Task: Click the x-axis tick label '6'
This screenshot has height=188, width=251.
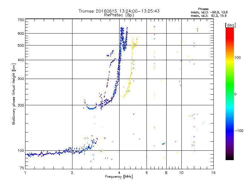Action: [x=147, y=173]
